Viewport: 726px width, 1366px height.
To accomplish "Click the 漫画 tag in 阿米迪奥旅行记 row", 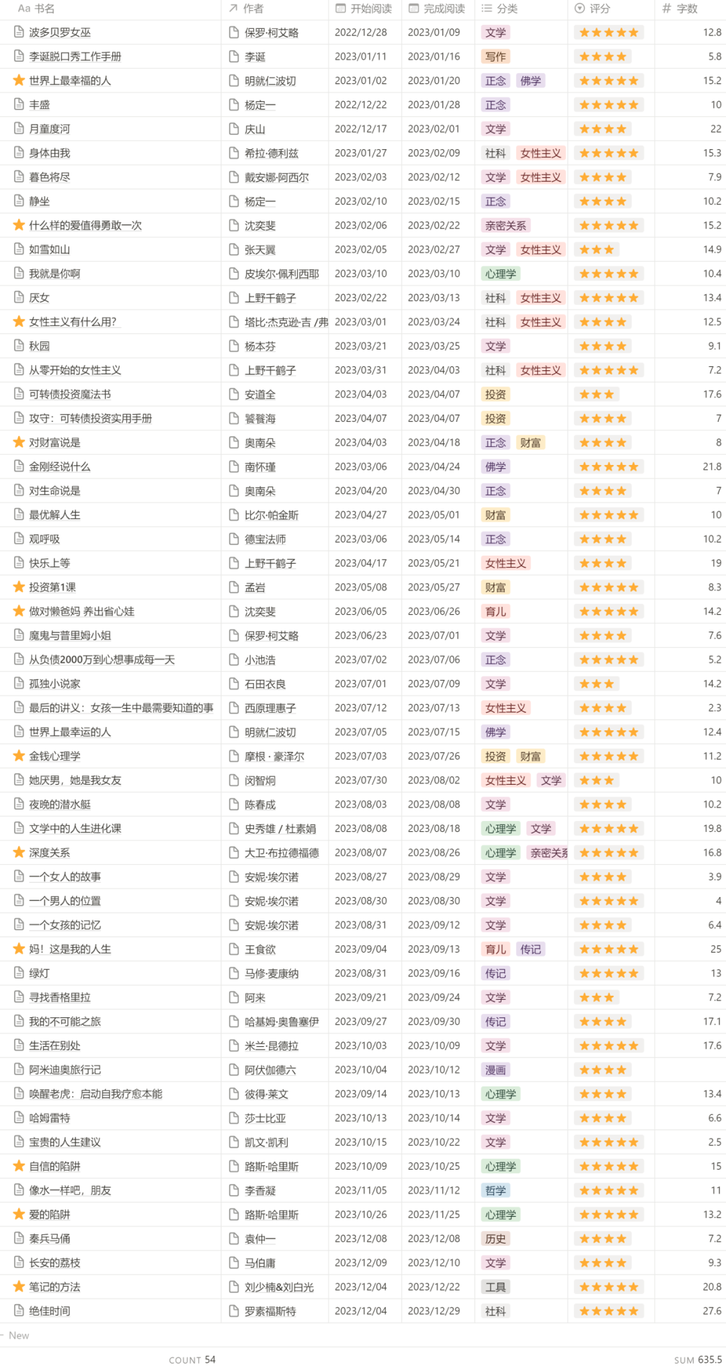I will pos(496,1070).
